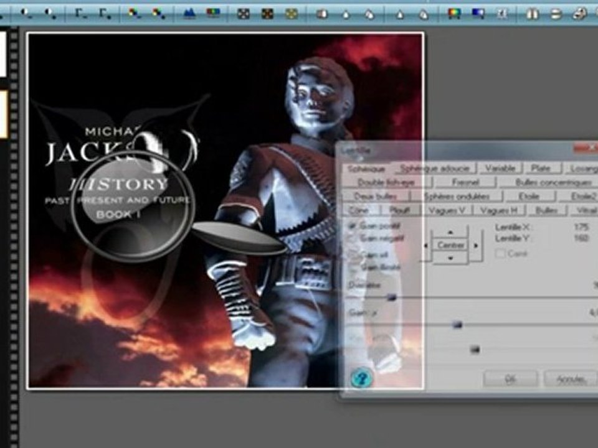Choose the Sphérique lens type
The height and width of the screenshot is (448, 598).
point(366,169)
